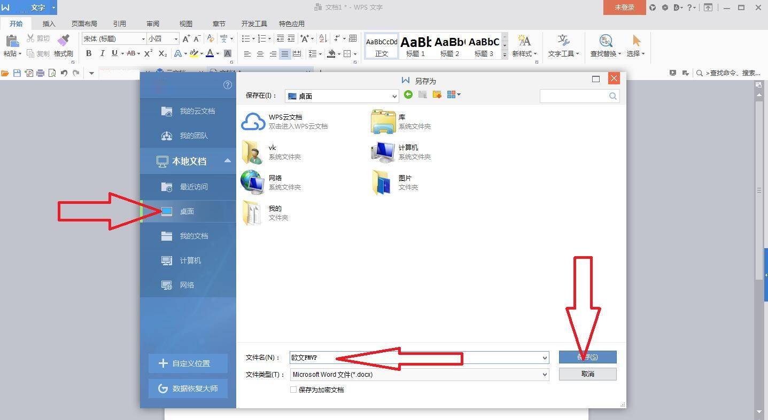The height and width of the screenshot is (420, 768).
Task: Click the 数据恢复大师 button
Action: 188,389
